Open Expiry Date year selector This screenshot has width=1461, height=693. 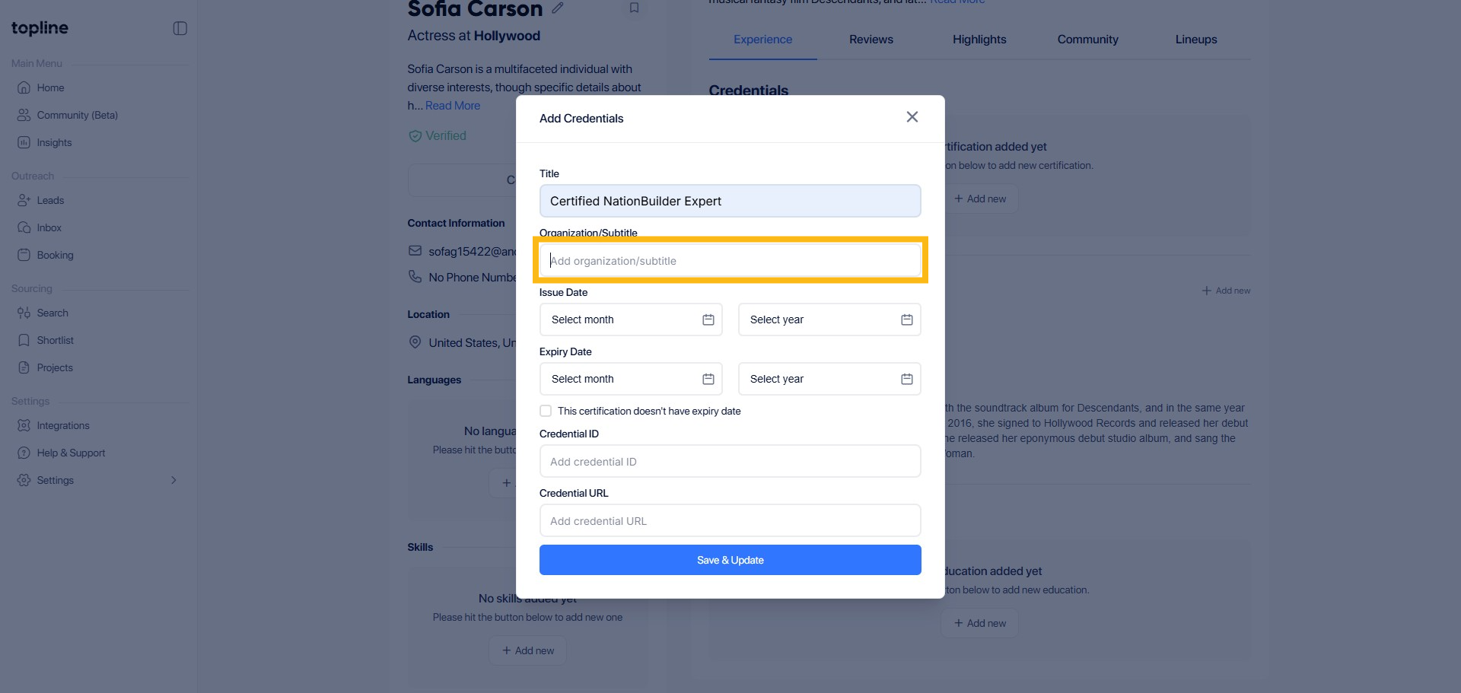(x=829, y=379)
